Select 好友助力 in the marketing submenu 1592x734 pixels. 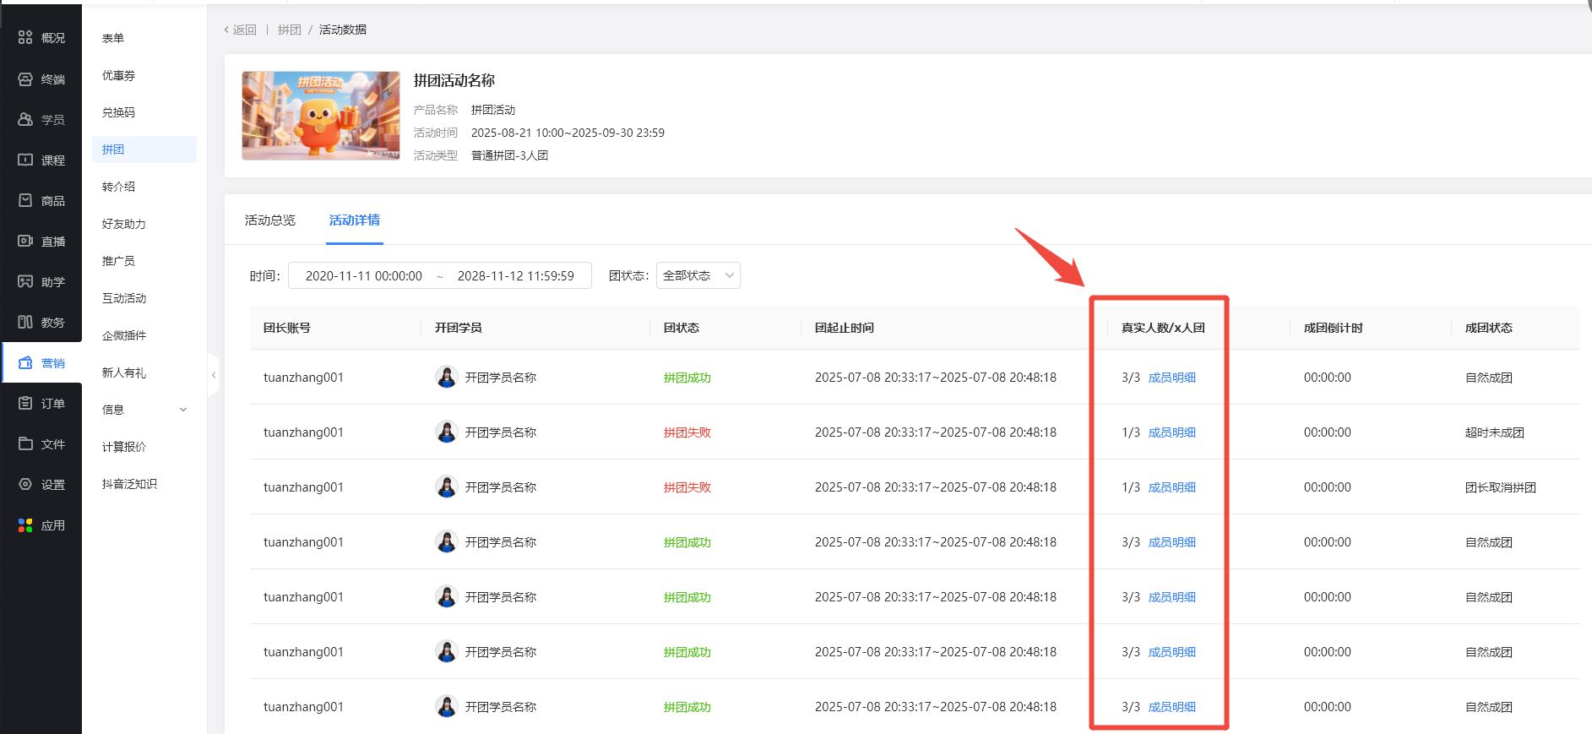[x=123, y=224]
